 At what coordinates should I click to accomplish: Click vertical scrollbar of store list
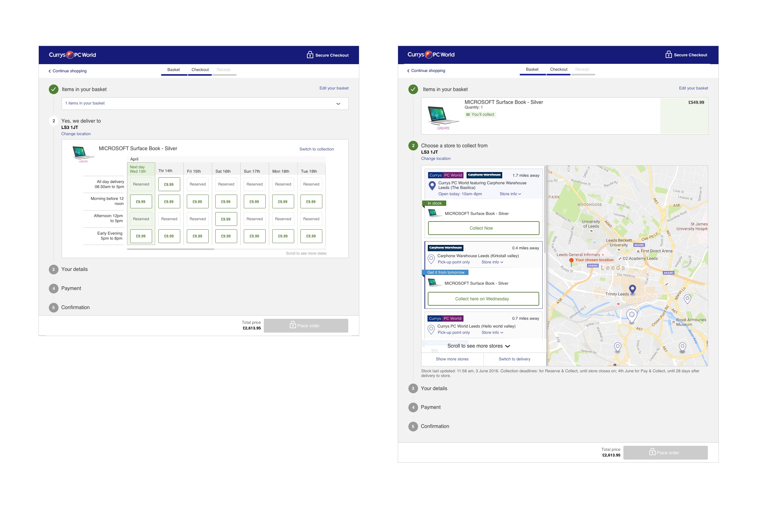pos(545,209)
